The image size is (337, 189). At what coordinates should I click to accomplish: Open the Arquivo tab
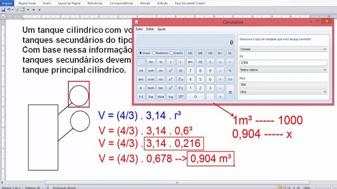[7, 3]
